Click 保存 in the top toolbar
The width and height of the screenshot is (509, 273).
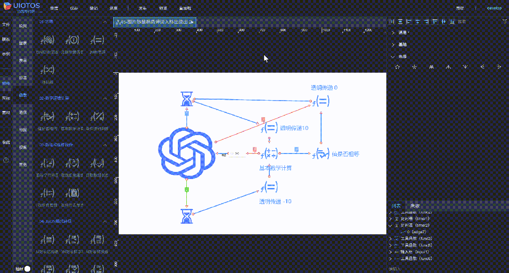point(74,8)
